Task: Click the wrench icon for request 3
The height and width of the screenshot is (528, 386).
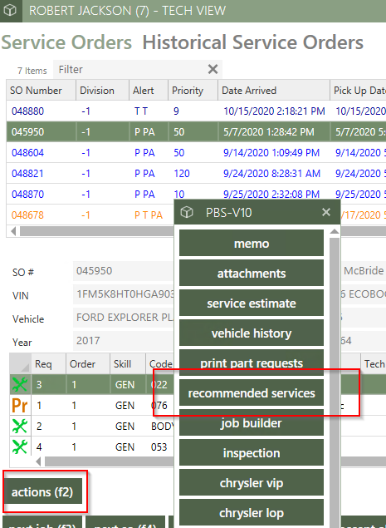Action: (x=20, y=384)
